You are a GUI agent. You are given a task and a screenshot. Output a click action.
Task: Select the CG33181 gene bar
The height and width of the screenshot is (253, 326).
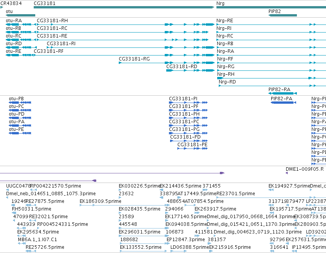coord(124,7)
